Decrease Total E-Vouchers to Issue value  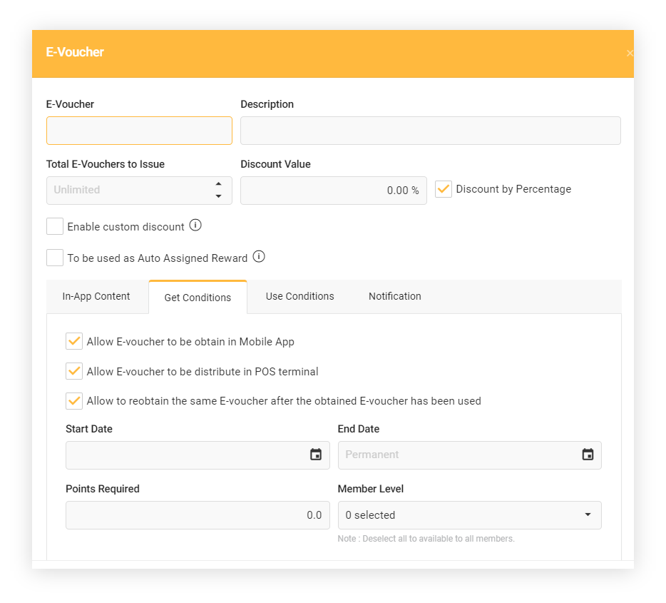point(218,196)
